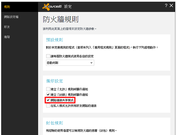
Task: Uncheck 建立「封鎖」規則時顯示通知
Action: [x=48, y=95]
